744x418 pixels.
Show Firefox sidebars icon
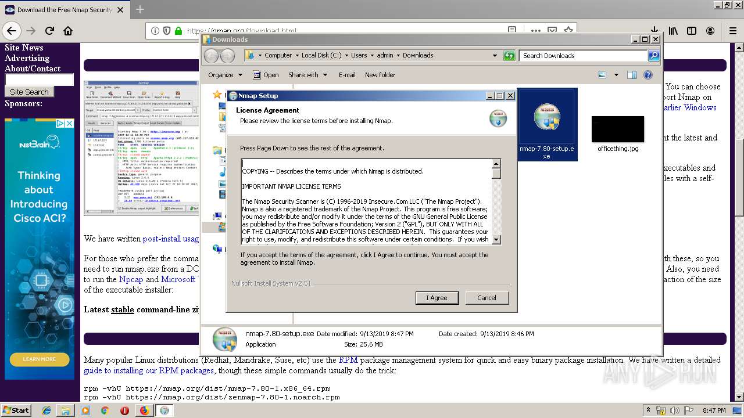[x=692, y=31]
